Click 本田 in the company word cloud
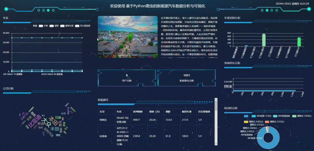This screenshot has width=314, height=151. click(53, 121)
